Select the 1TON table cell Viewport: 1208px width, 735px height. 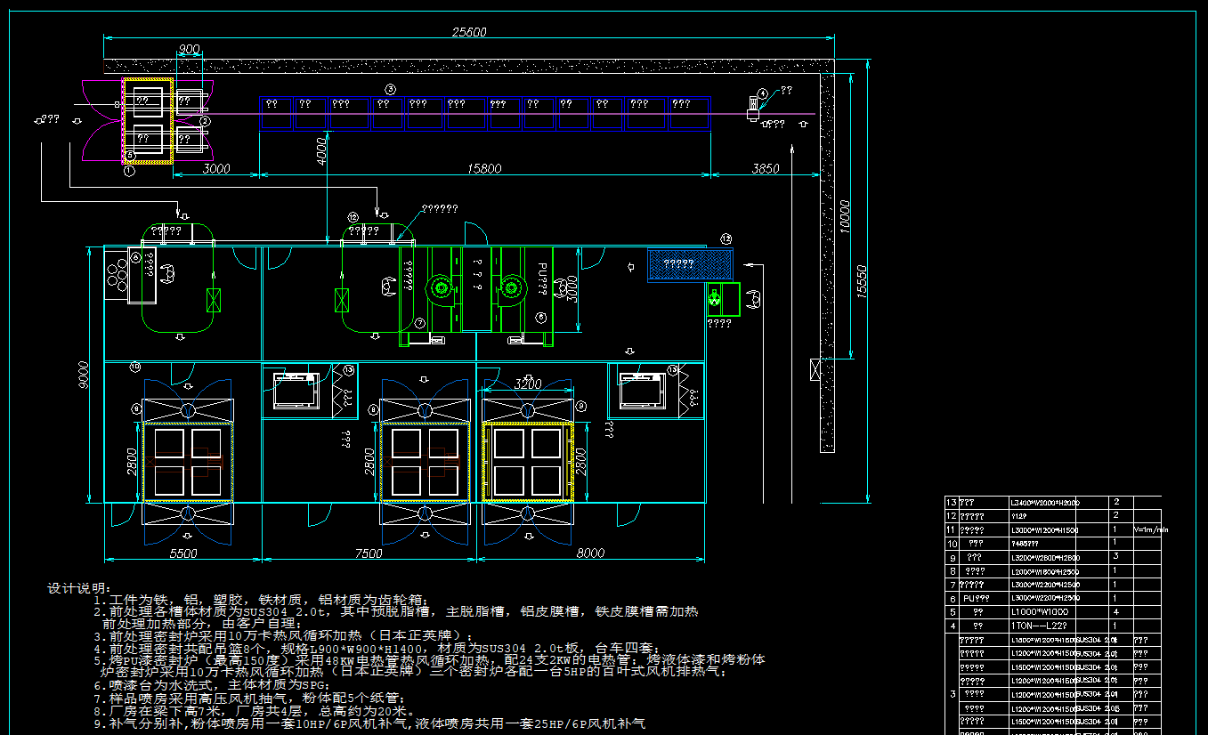click(1038, 626)
